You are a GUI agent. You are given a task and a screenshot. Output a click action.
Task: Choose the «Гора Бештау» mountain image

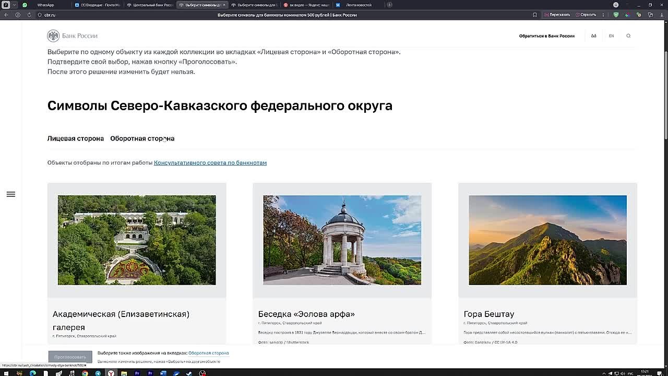click(547, 240)
